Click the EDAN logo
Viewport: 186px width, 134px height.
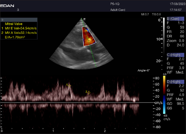(x=7, y=6)
